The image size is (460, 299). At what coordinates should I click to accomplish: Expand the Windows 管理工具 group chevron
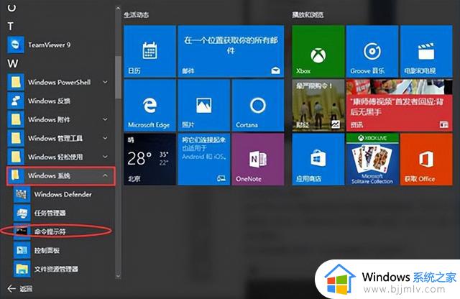[105, 138]
